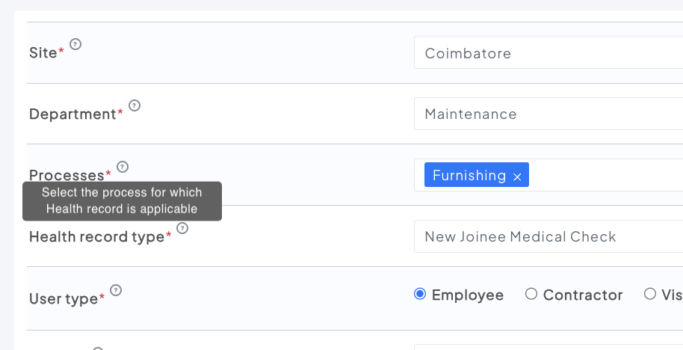Click the Processes label text
Image resolution: width=683 pixels, height=350 pixels.
tap(66, 175)
